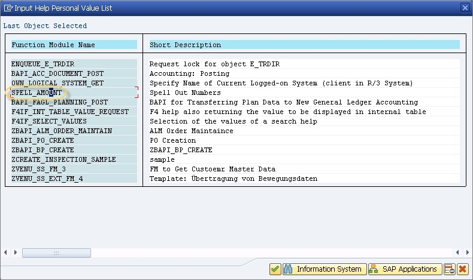The image size is (473, 280).
Task: Click 'Template: Übertragung von Bewegungsdaten' description
Action: pyautogui.click(x=233, y=179)
